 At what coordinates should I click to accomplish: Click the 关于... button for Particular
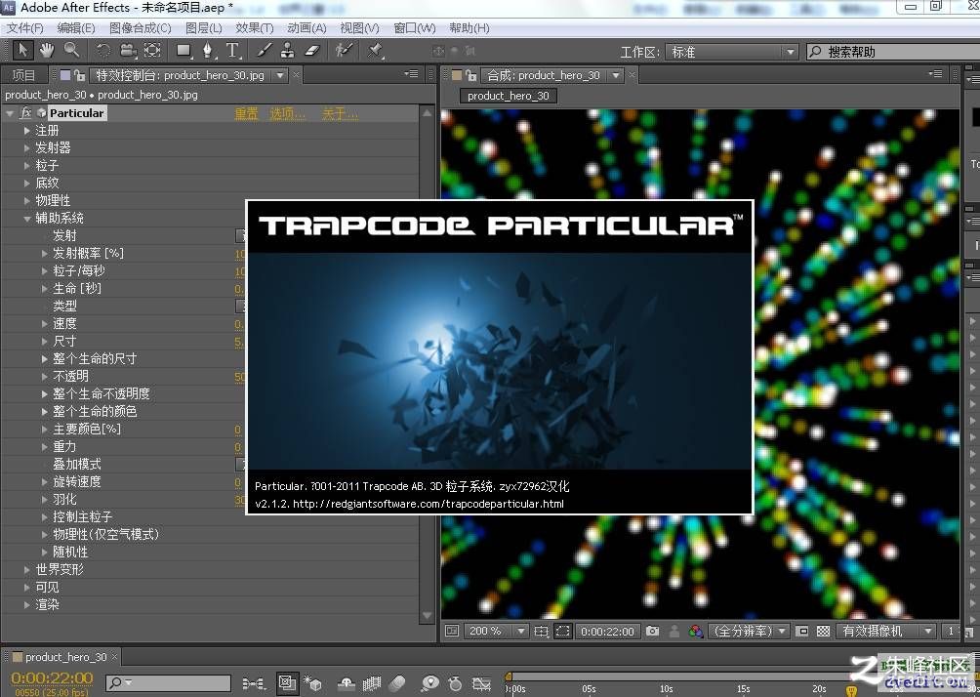pos(340,114)
